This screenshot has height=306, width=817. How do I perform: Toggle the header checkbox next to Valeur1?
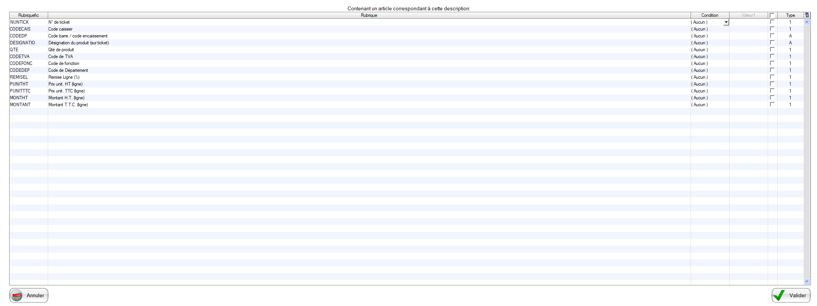(772, 15)
